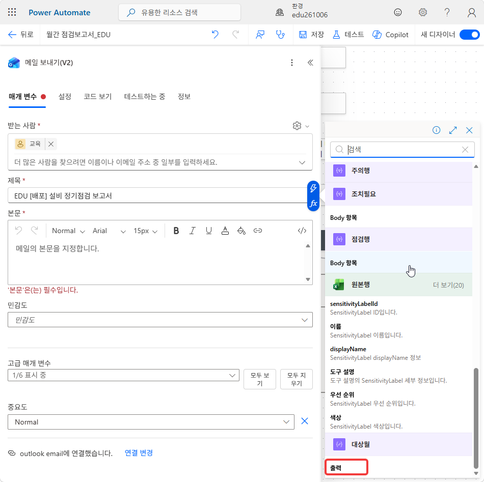This screenshot has width=484, height=482.
Task: Expand the dynamic content panel
Action: click(x=453, y=130)
